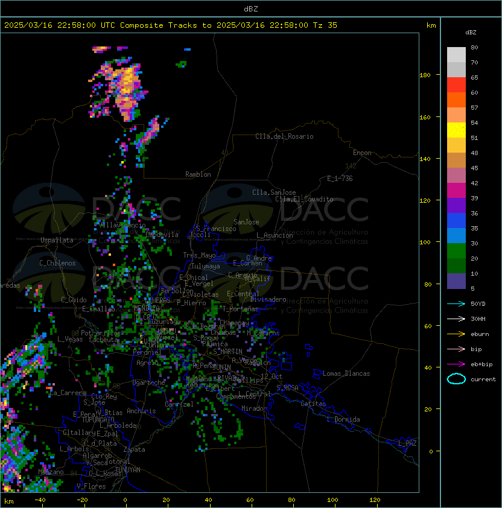Click the 'eburn' legend label

[x=480, y=334]
